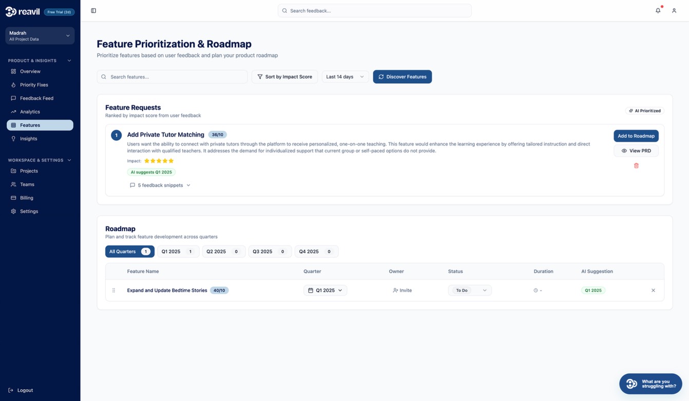Image resolution: width=689 pixels, height=401 pixels.
Task: Click the Search feedback field at top
Action: (375, 11)
